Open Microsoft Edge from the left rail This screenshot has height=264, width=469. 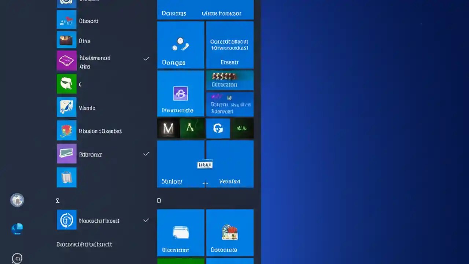pos(17,228)
